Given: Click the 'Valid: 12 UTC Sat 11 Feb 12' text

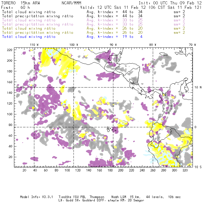Looking at the screenshot, I should pyautogui.click(x=113, y=7).
